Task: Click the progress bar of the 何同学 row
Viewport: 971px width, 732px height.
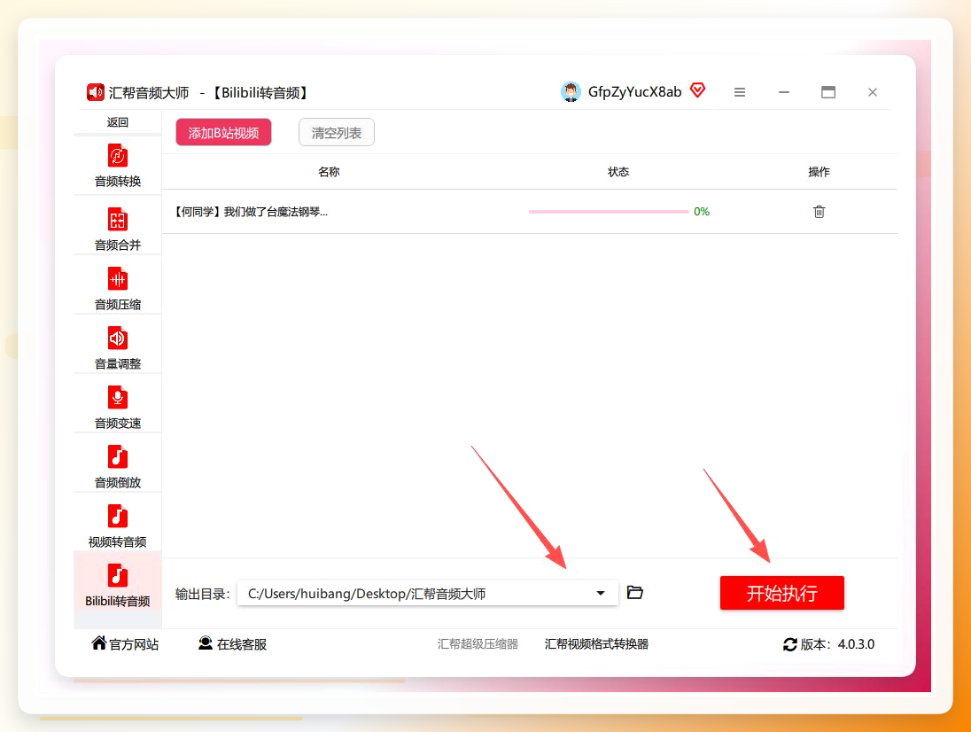Action: [x=608, y=212]
